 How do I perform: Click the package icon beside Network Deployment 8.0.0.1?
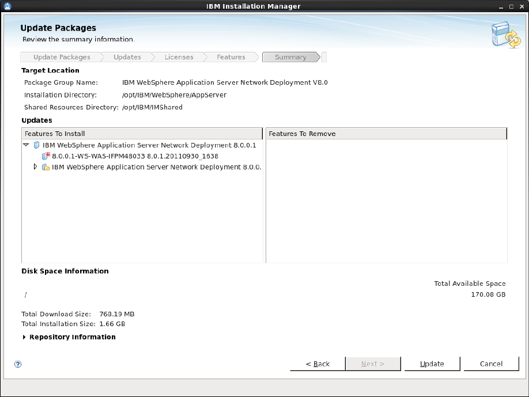click(x=36, y=145)
